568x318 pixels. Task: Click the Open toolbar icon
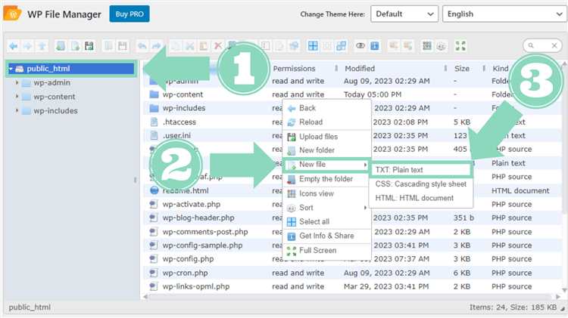pyautogui.click(x=108, y=46)
